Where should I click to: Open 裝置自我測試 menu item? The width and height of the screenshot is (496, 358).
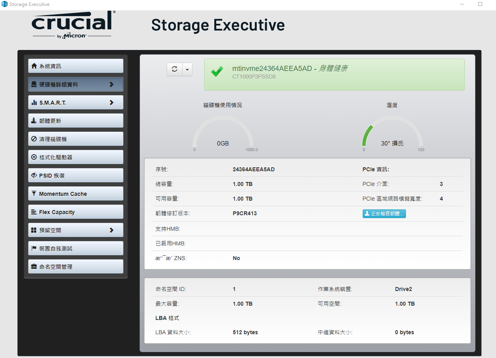pos(76,249)
